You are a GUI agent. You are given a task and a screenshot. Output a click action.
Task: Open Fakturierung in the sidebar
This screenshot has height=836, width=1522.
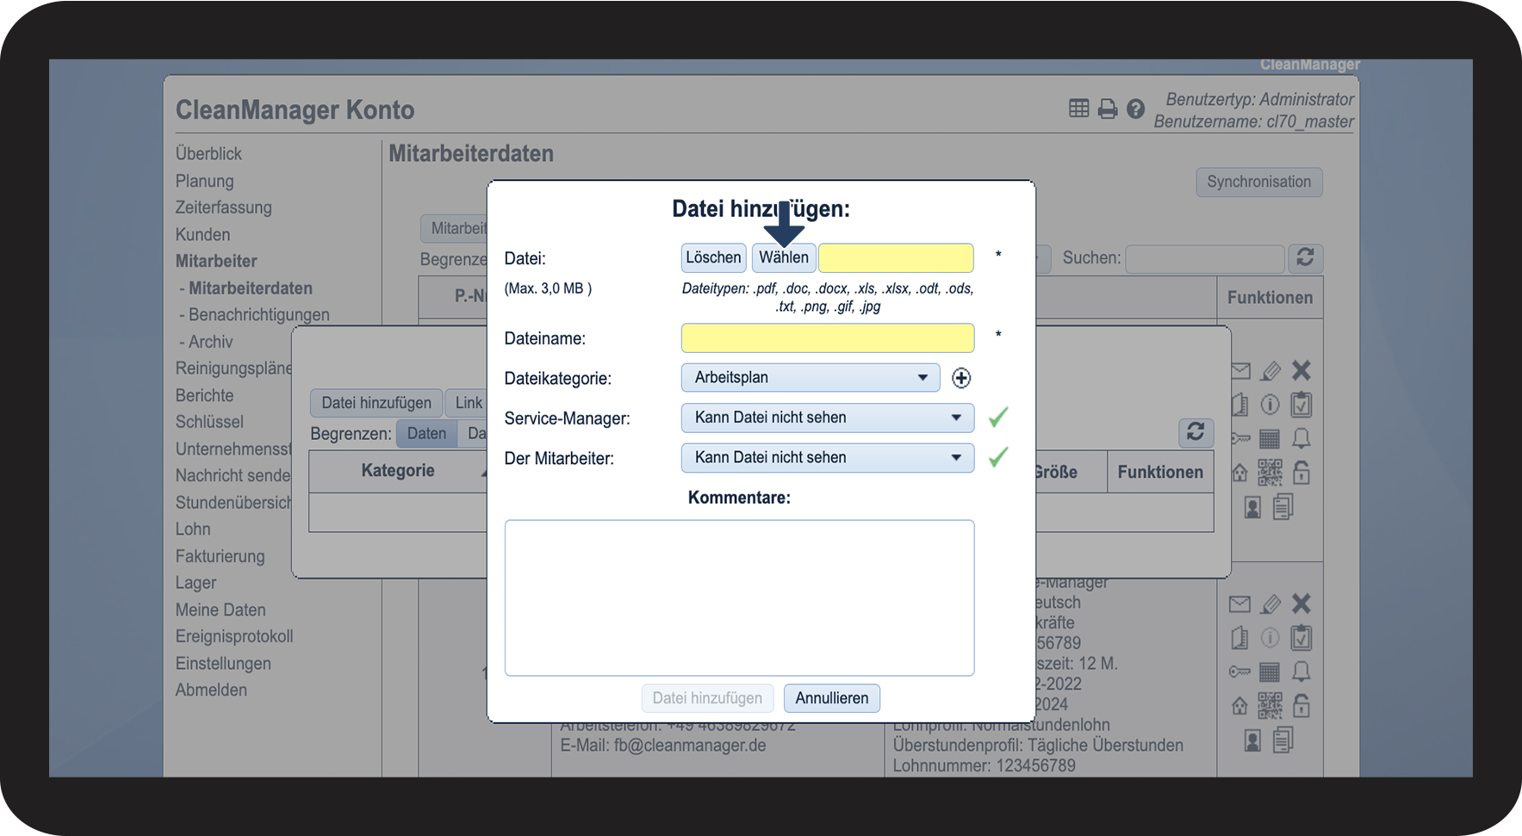pos(220,556)
